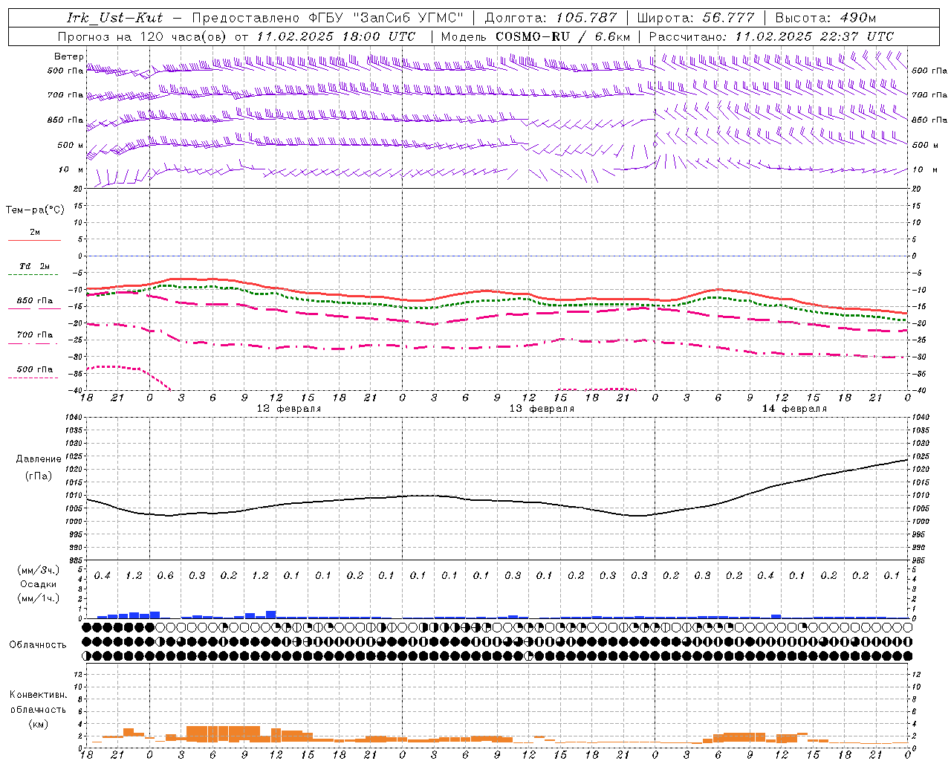Click the '(мм/1ч.)' precipitation unit label
Screen dimensions: 951x761
(x=38, y=598)
